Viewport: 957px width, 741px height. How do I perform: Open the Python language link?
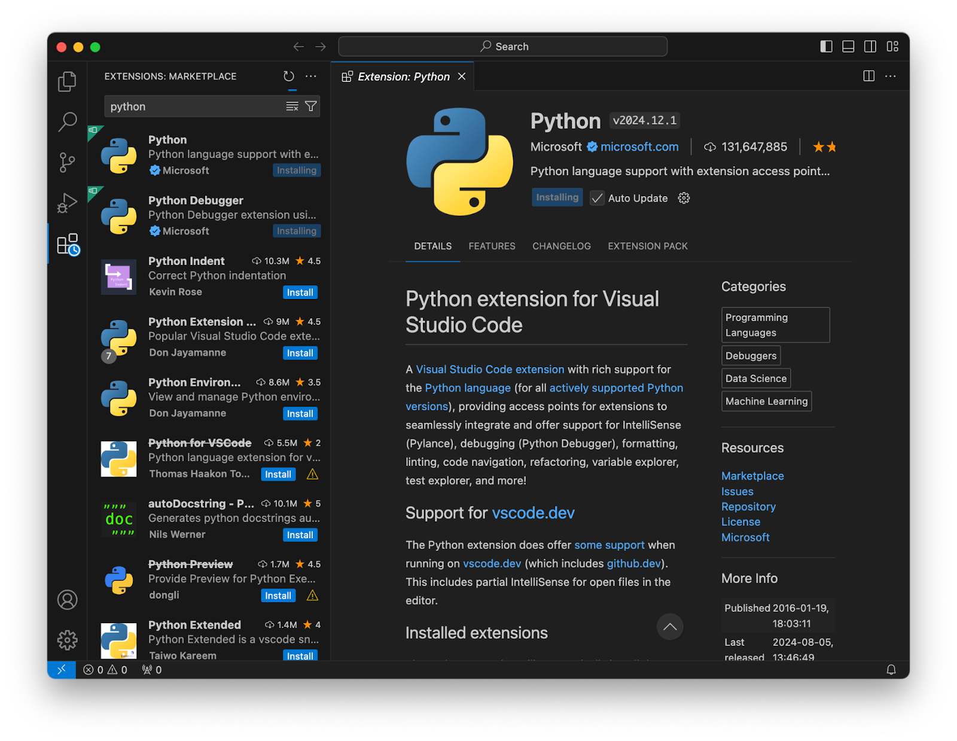[468, 388]
